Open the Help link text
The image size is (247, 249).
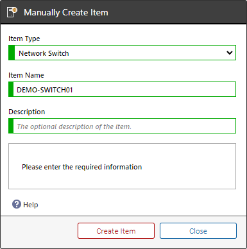point(31,205)
